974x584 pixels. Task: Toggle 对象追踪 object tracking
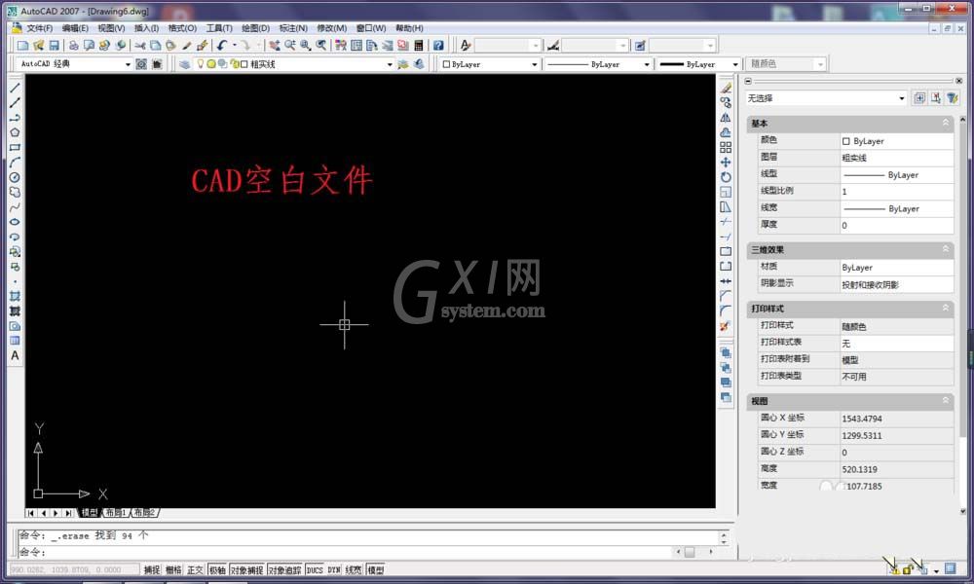(284, 569)
